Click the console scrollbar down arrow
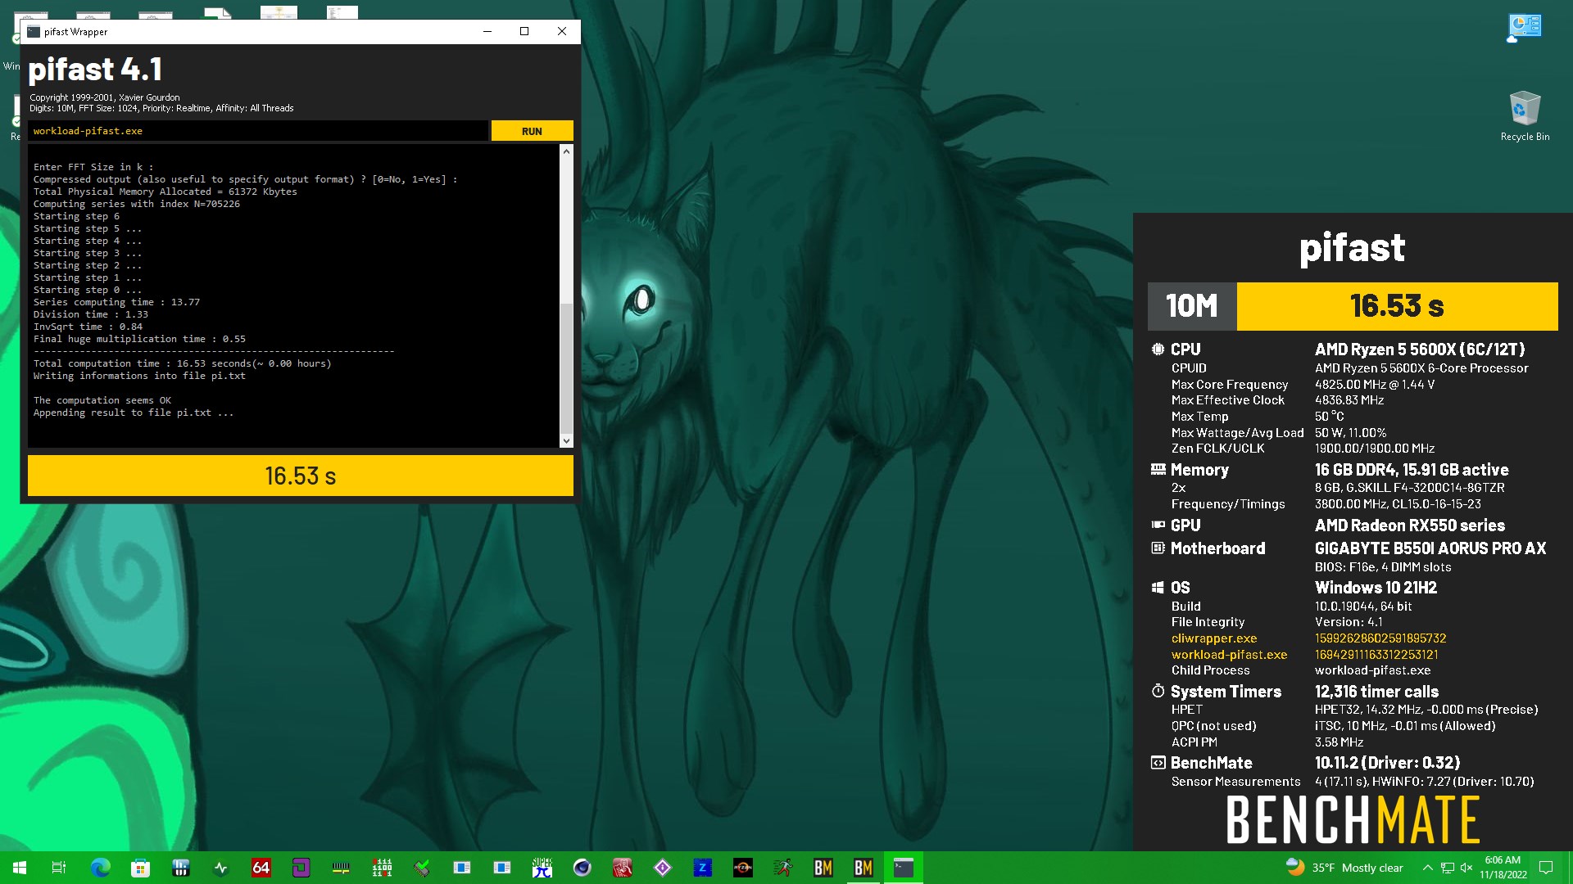The height and width of the screenshot is (884, 1573). tap(566, 441)
